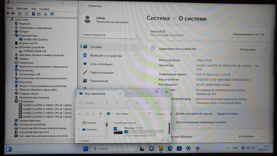Click the Поиск search box on taskbar

(114, 149)
